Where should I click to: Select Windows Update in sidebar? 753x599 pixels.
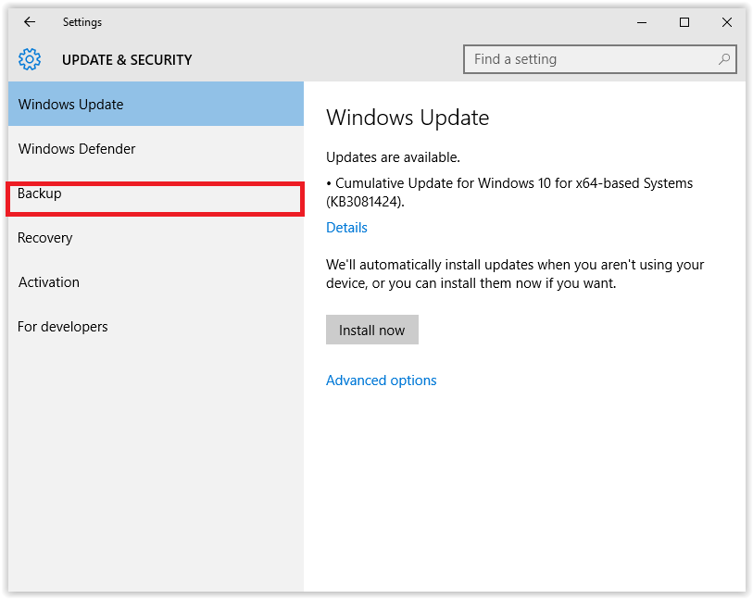pos(157,104)
